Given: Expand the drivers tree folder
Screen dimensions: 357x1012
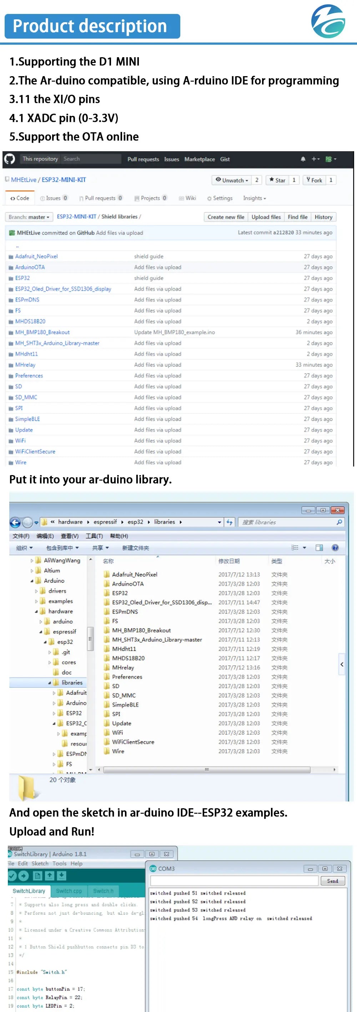Looking at the screenshot, I should [x=36, y=591].
